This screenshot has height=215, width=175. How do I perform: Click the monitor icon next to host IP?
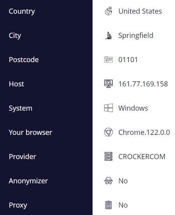[108, 84]
